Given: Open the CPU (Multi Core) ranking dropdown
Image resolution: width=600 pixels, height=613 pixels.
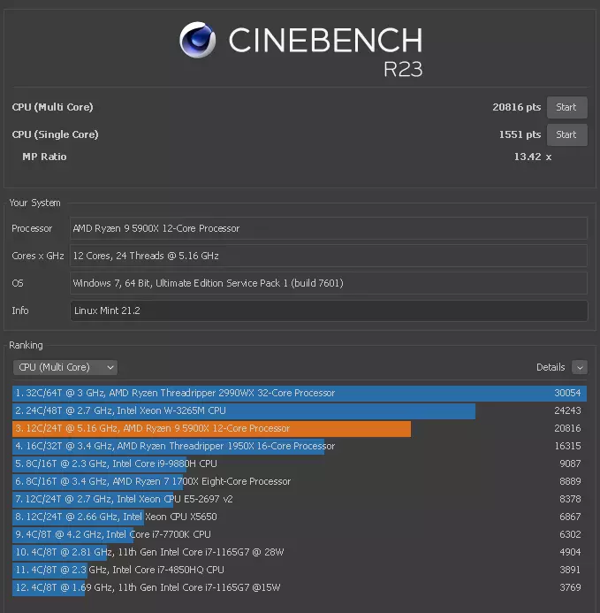Looking at the screenshot, I should 65,367.
